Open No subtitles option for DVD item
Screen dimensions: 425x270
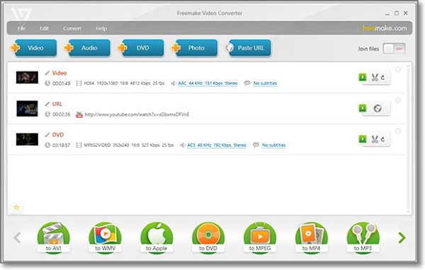pyautogui.click(x=273, y=146)
